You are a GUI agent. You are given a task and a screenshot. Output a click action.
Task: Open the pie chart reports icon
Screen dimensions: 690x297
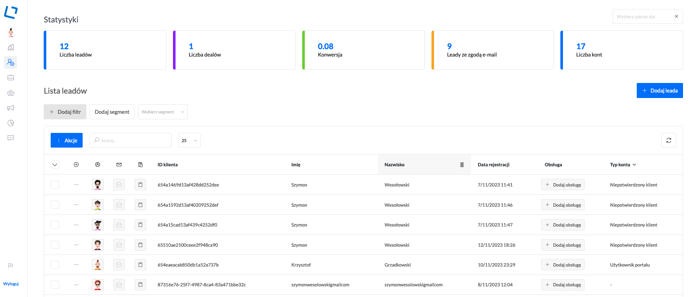(x=11, y=123)
